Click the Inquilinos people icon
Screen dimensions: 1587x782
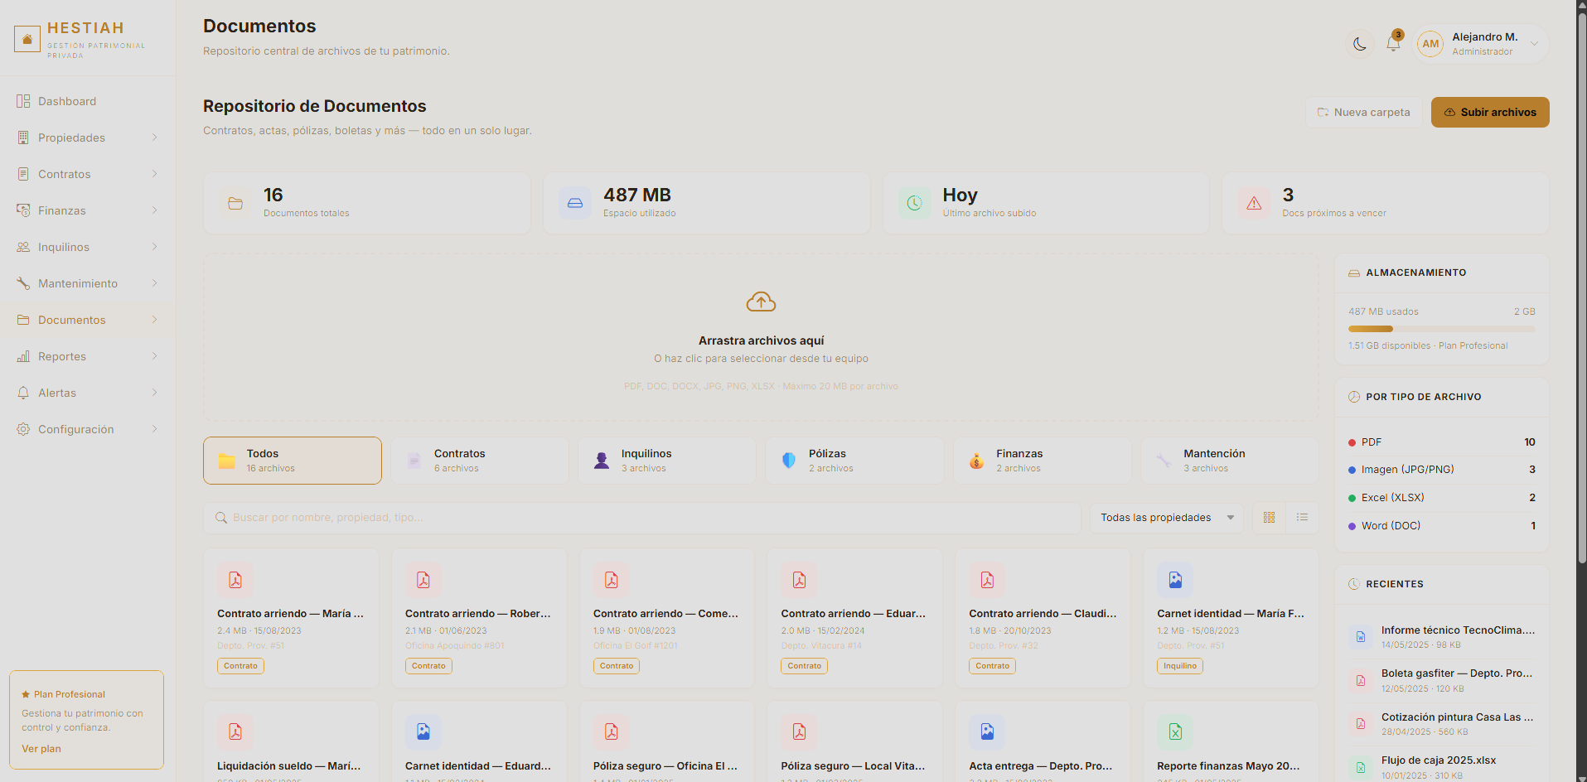pyautogui.click(x=23, y=247)
